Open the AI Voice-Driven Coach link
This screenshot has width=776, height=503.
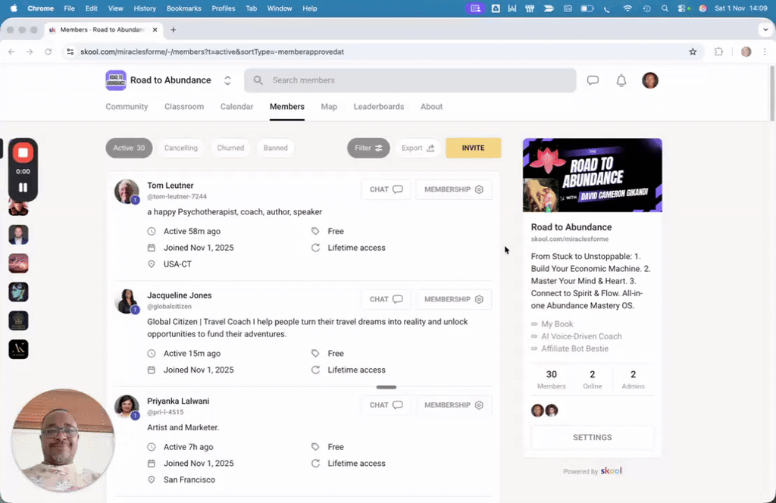[x=581, y=336]
